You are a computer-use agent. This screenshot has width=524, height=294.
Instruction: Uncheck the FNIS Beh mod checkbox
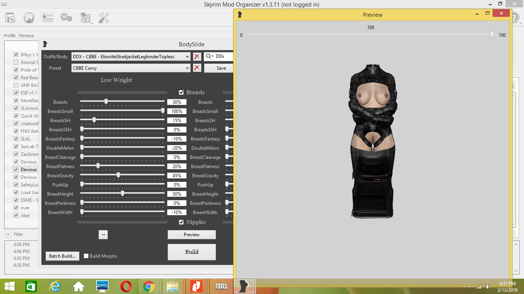click(x=16, y=131)
